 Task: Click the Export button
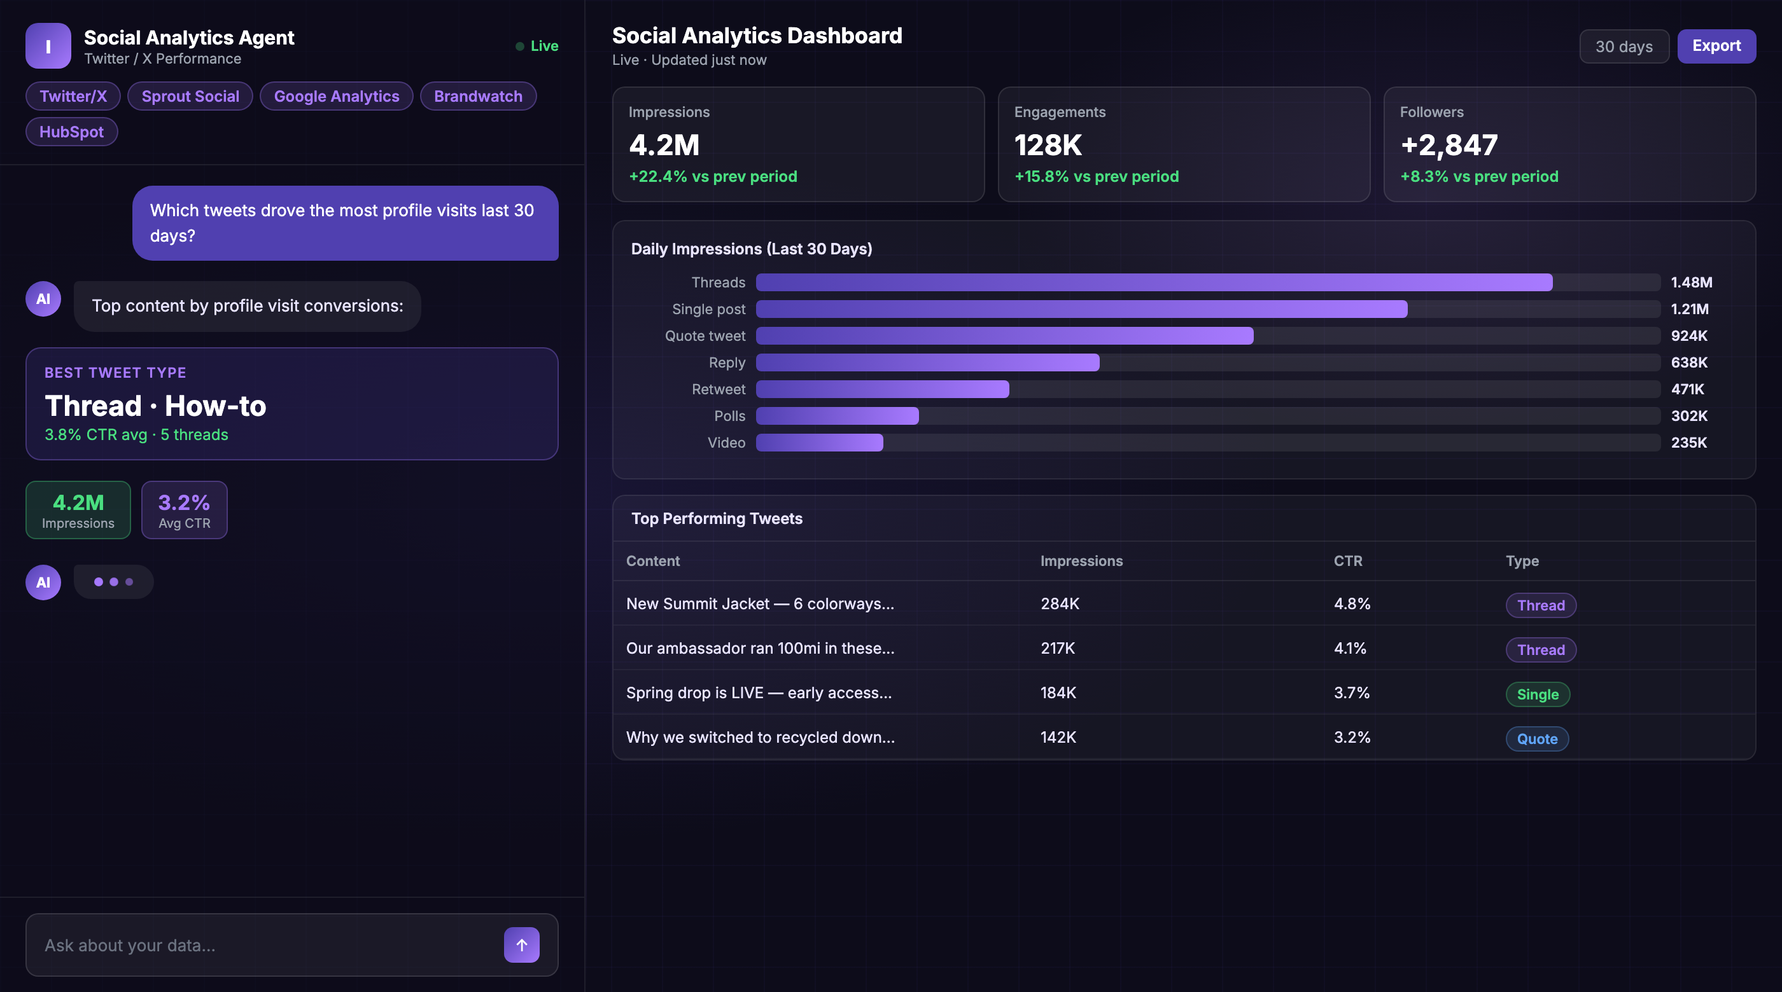click(x=1716, y=46)
